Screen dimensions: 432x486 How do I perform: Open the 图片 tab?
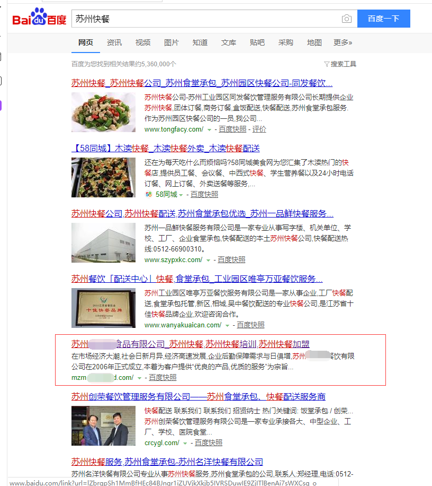click(x=172, y=42)
